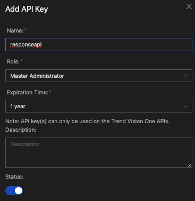The image size is (195, 201).
Task: Disable the Status toggle switch
Action: click(14, 191)
